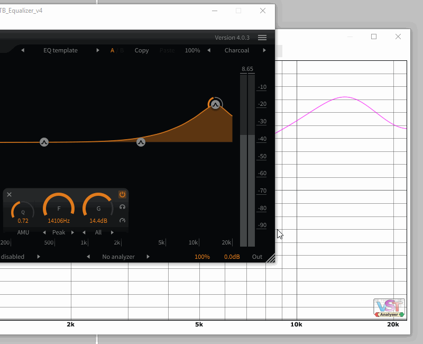This screenshot has width=423, height=344.
Task: Select previous EQ template with left arrow
Action: (23, 50)
